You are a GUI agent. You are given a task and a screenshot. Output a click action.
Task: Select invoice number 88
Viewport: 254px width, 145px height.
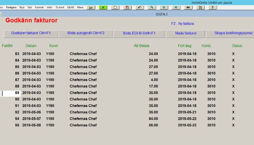click(x=17, y=86)
